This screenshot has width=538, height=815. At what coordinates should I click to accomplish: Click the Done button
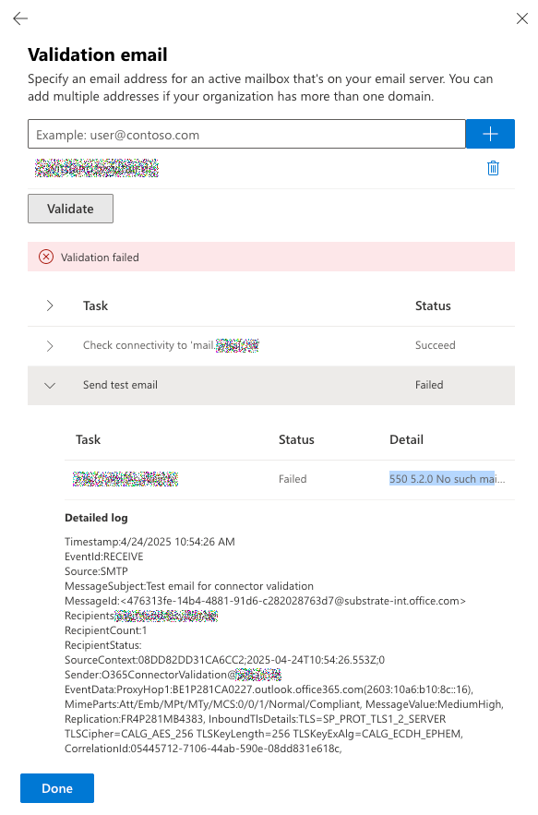[x=57, y=788]
